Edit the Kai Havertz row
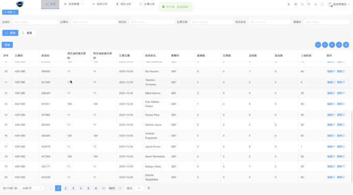Viewport: 353px width, 195px height. (x=331, y=71)
